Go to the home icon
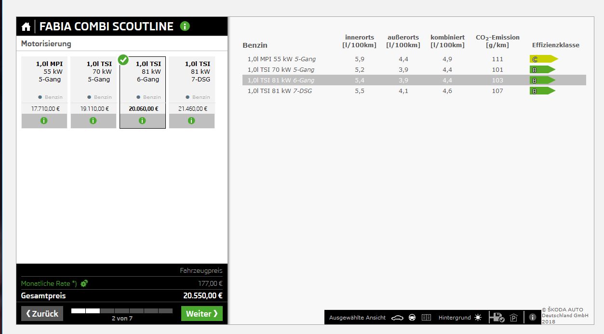This screenshot has width=604, height=334. tap(26, 27)
